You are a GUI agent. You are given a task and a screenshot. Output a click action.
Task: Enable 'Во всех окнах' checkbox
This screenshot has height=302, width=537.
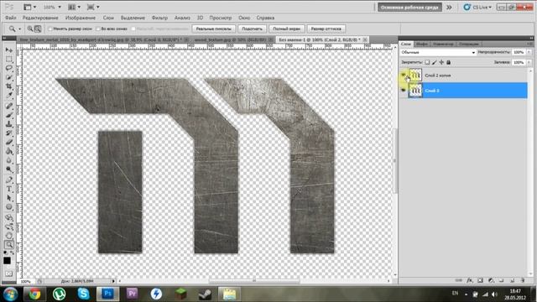(98, 29)
